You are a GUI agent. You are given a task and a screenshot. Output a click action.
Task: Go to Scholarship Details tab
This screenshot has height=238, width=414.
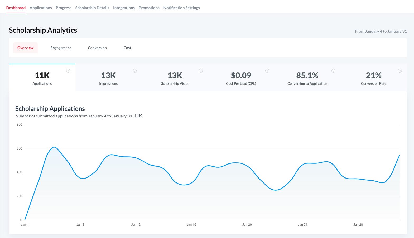(92, 8)
